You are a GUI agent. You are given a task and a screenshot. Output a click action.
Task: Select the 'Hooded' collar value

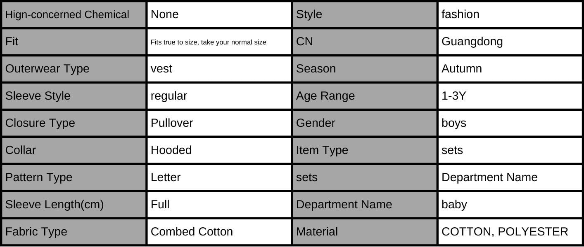[x=171, y=150]
